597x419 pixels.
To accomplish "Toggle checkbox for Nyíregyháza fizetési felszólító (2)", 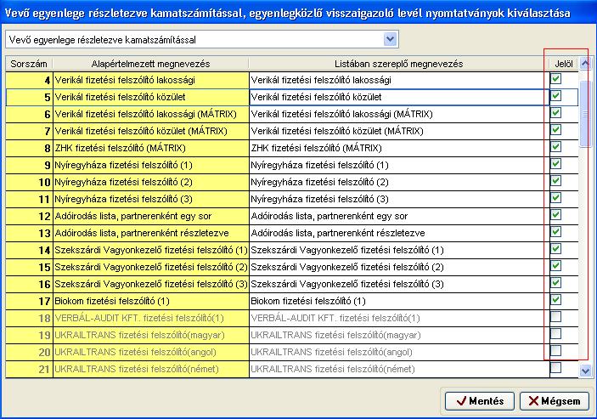I will [x=556, y=181].
